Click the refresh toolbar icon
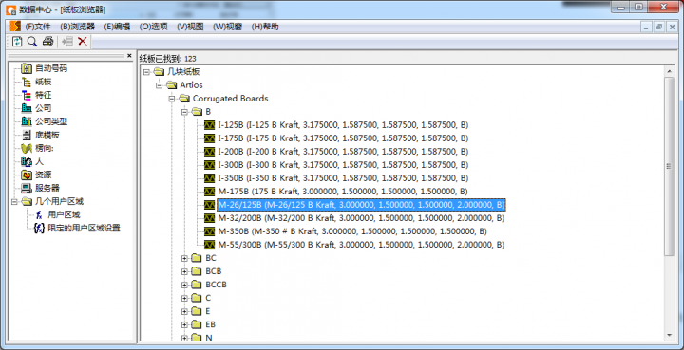 [x=17, y=42]
